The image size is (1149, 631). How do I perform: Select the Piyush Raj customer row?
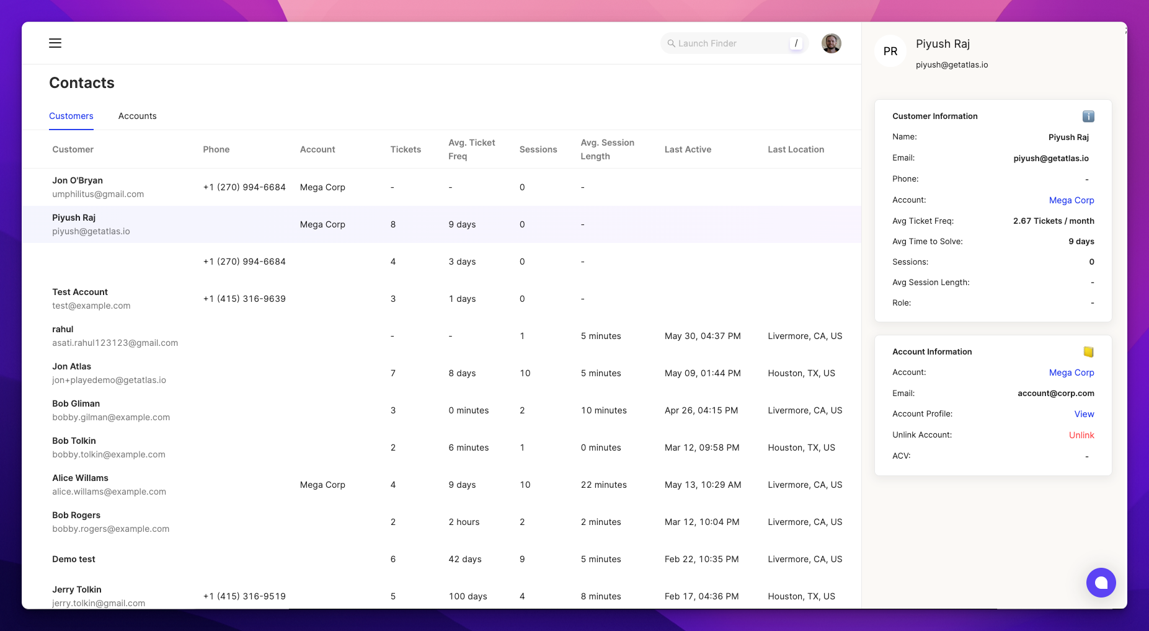click(441, 224)
